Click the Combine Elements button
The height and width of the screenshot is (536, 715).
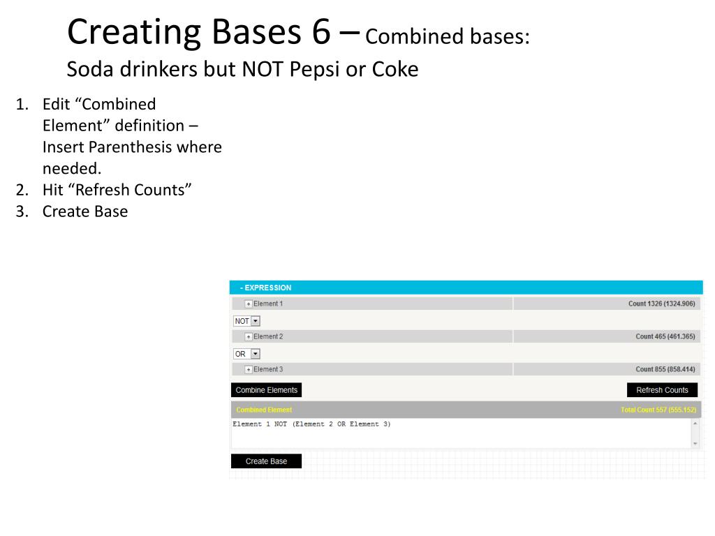coord(266,390)
